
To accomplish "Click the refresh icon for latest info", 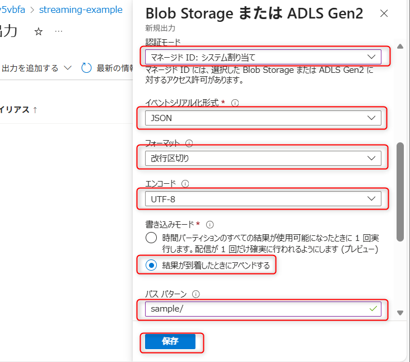I will (86, 68).
